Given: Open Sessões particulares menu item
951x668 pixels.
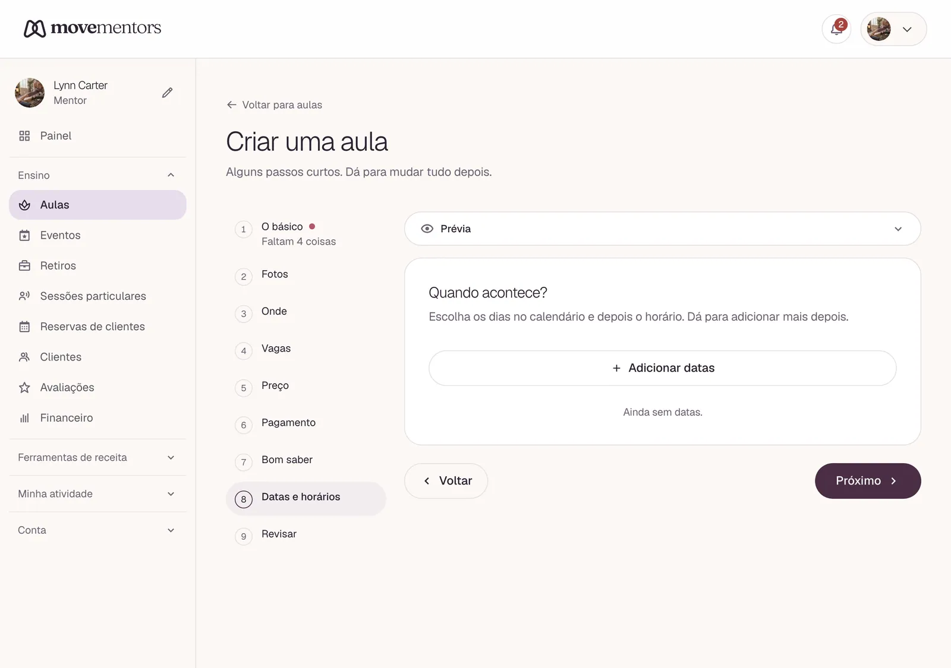Looking at the screenshot, I should point(97,296).
